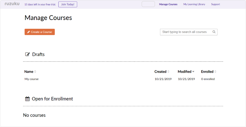Screen dimensions: 246x127
Task: Open the Support page
Action: coord(215,4)
